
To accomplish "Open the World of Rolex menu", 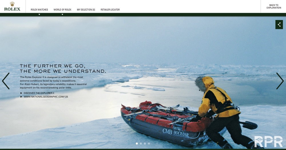I will click(62, 10).
